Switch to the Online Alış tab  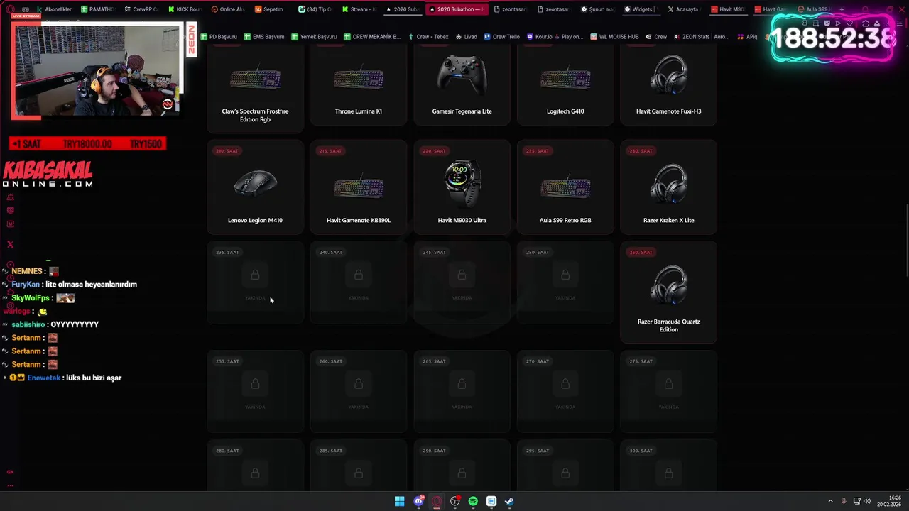click(x=227, y=9)
